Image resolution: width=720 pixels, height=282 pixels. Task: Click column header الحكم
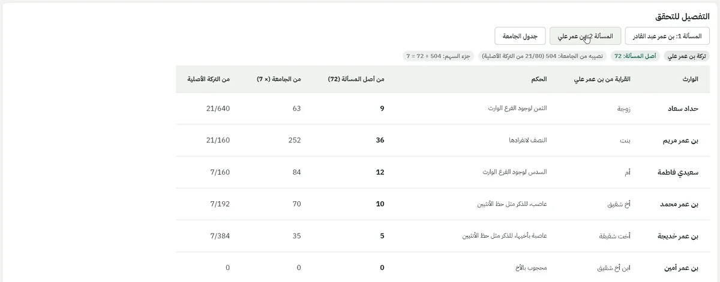[538, 79]
